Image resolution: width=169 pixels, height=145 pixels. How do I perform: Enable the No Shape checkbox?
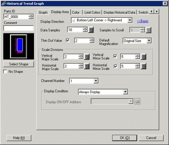click(5, 71)
